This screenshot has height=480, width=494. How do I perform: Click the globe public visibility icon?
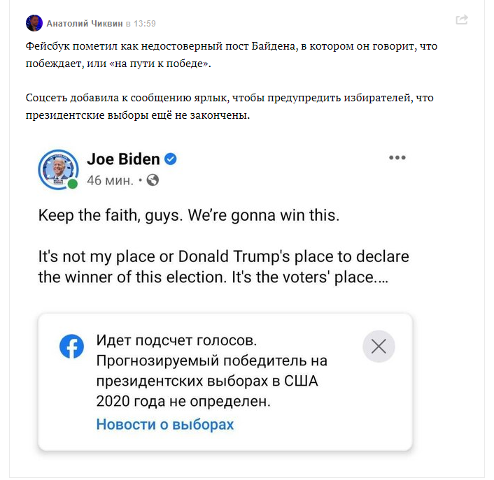(x=153, y=180)
